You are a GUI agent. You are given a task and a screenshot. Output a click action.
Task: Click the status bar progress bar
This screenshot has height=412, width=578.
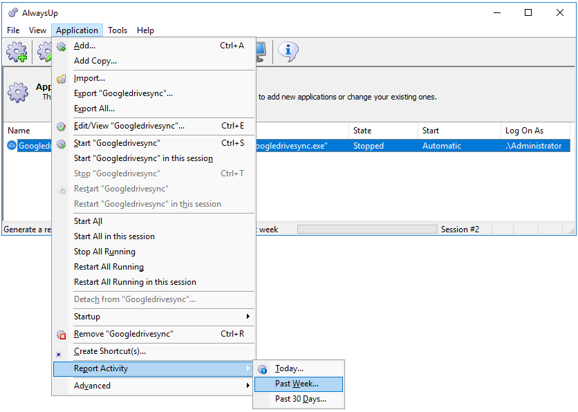(x=366, y=230)
